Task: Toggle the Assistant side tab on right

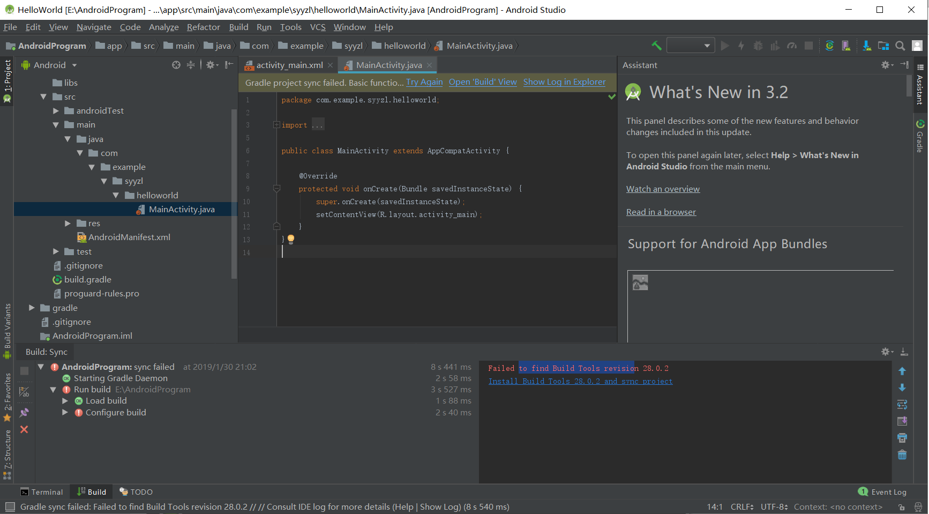Action: click(x=920, y=84)
